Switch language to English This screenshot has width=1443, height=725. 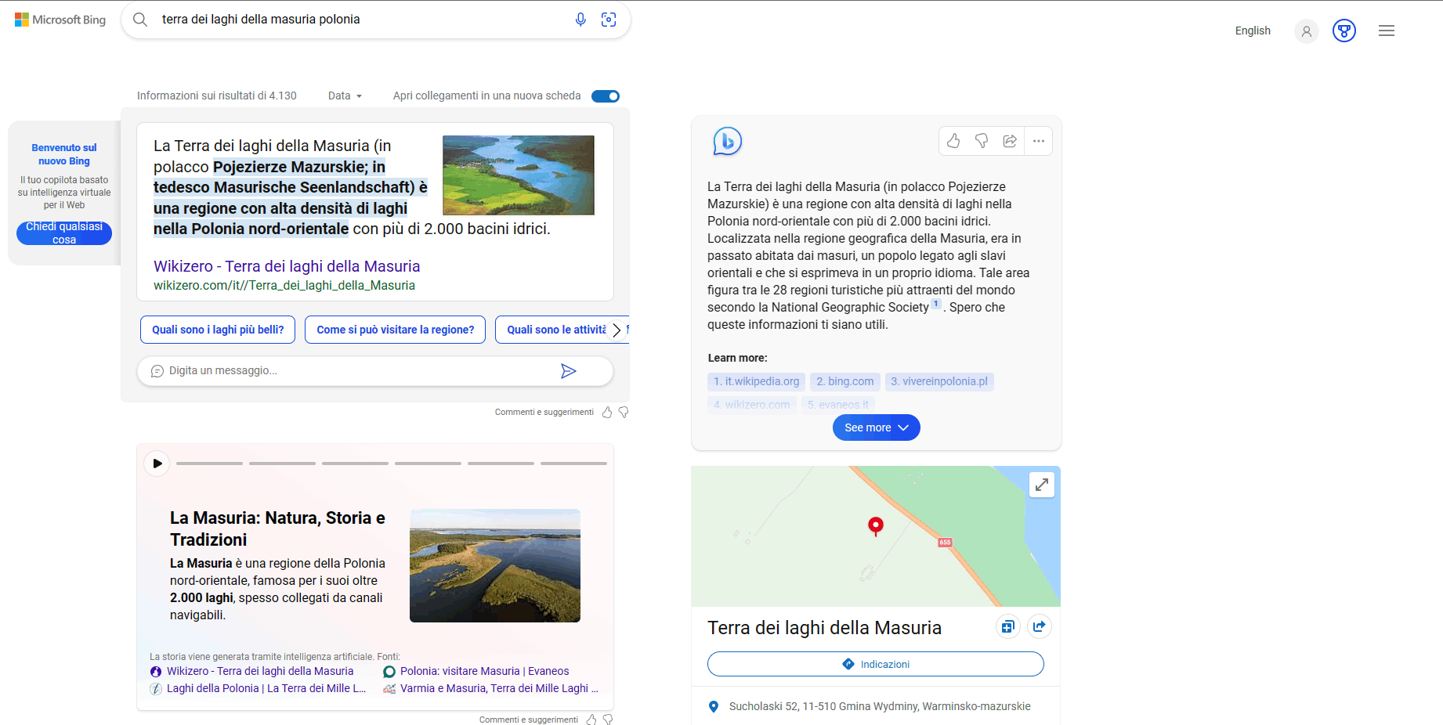(1253, 31)
